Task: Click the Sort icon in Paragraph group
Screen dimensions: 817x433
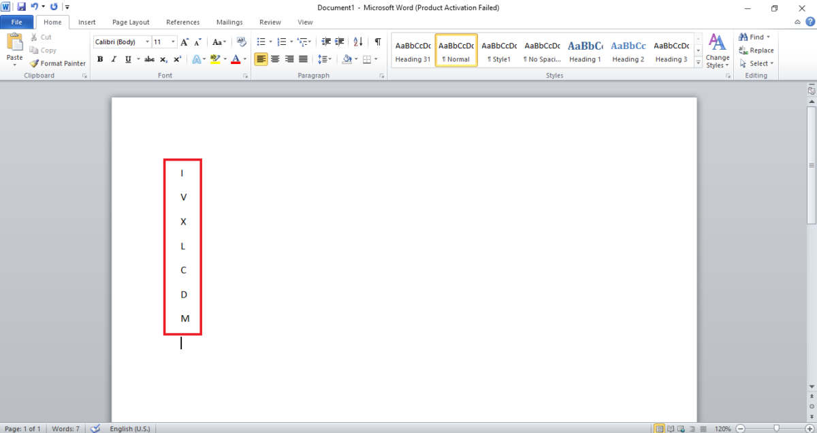Action: [359, 42]
